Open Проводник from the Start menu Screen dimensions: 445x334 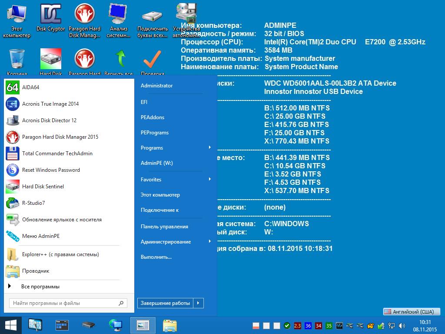(69, 271)
